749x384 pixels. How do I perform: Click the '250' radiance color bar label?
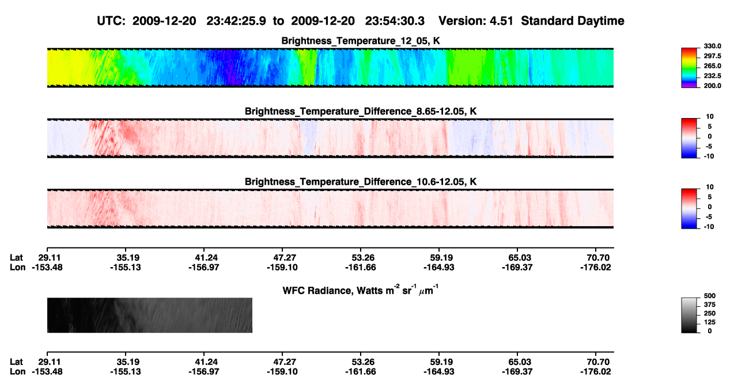pyautogui.click(x=710, y=313)
